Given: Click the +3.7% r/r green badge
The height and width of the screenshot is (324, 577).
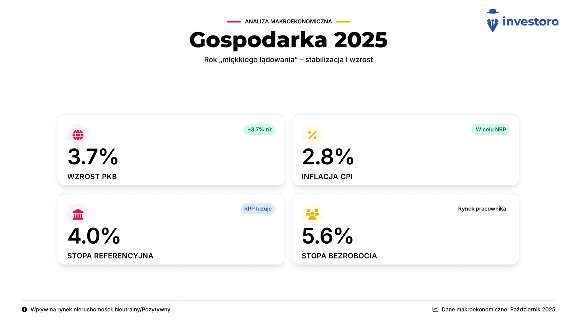Looking at the screenshot, I should point(259,130).
